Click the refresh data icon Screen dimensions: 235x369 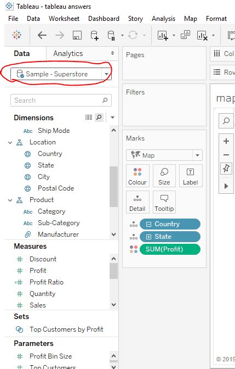click(133, 35)
